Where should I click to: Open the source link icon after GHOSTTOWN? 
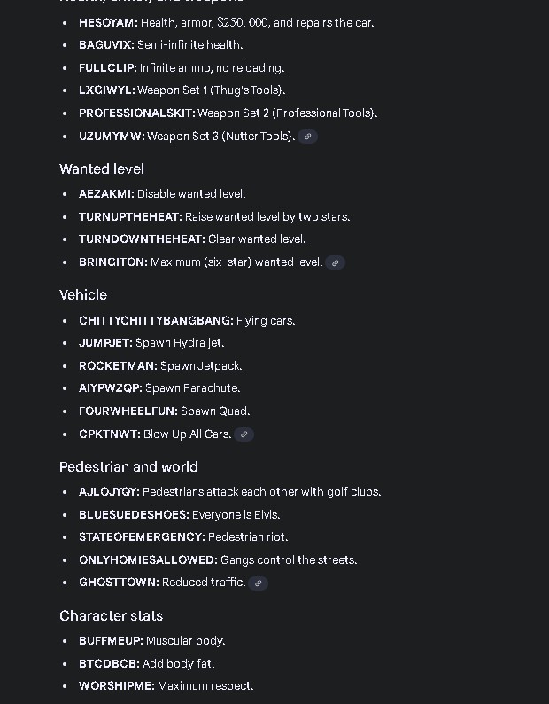point(258,583)
